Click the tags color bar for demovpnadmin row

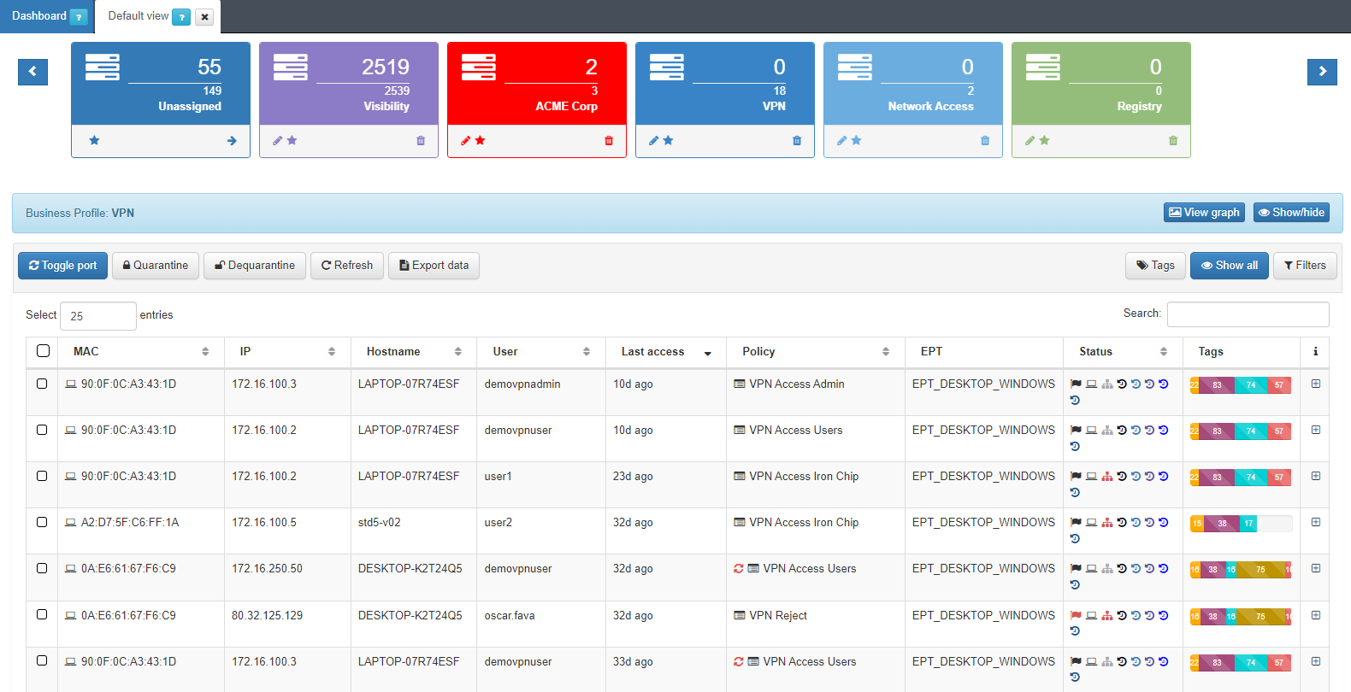(1241, 384)
